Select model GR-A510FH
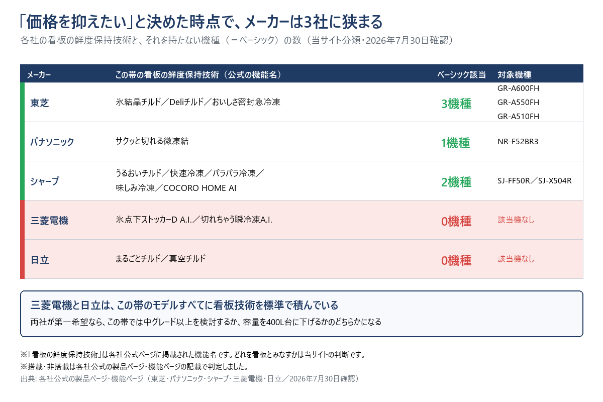 pos(518,117)
